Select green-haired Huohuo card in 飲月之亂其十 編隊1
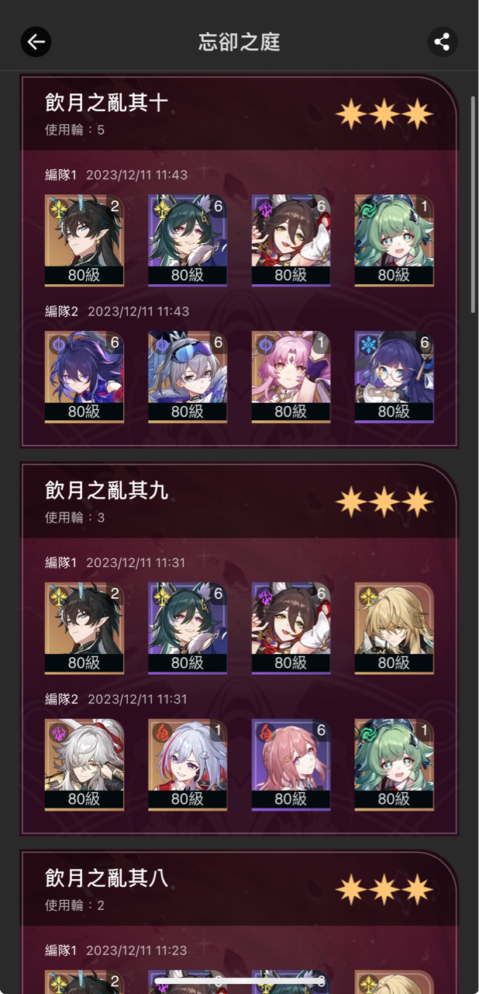The width and height of the screenshot is (479, 994). pos(394,240)
